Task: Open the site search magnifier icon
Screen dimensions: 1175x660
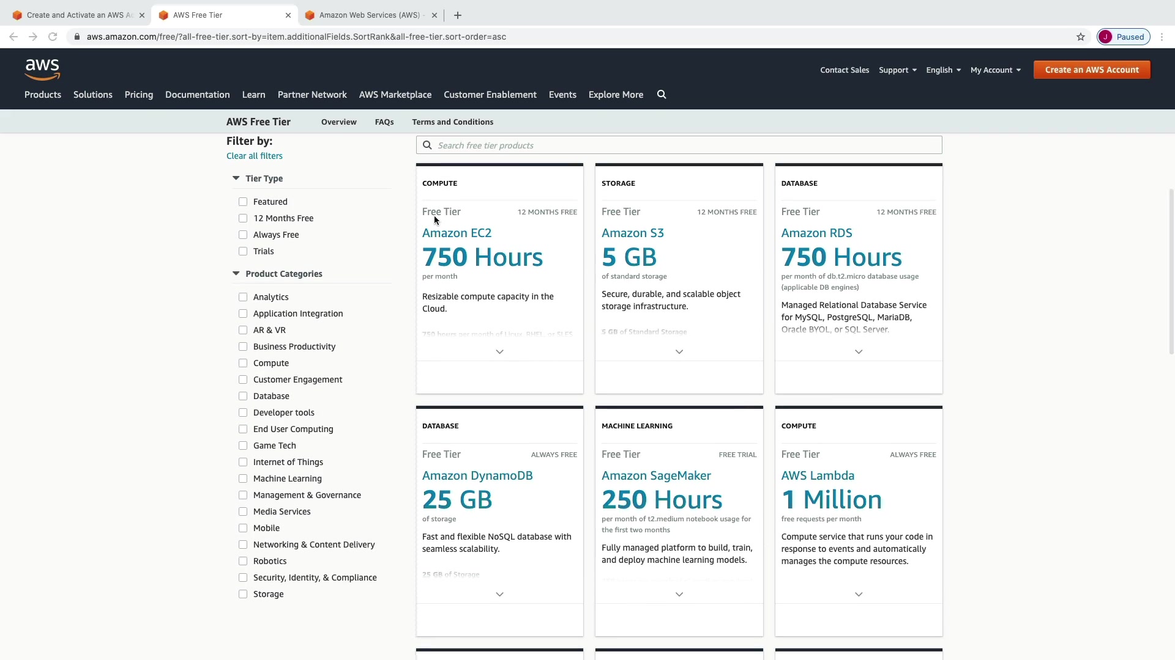Action: click(x=662, y=95)
